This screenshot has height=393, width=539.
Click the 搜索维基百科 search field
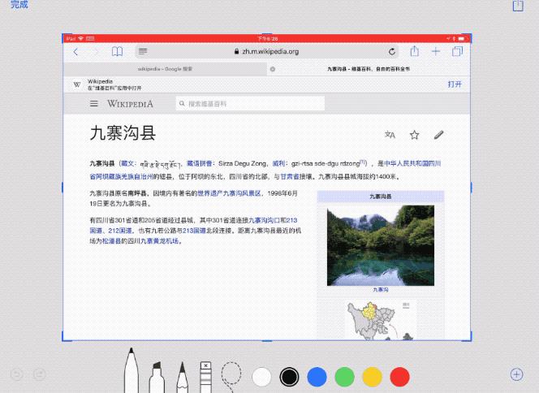click(250, 103)
